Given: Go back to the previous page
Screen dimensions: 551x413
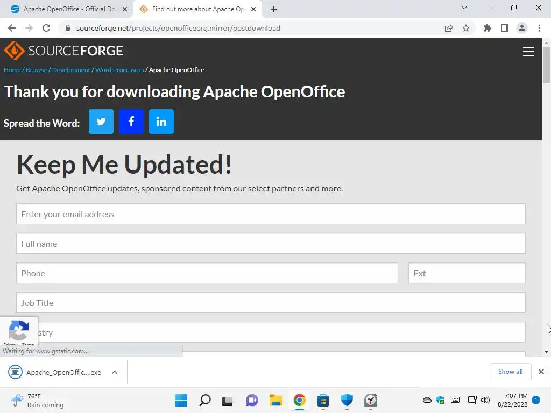Looking at the screenshot, I should [x=12, y=28].
